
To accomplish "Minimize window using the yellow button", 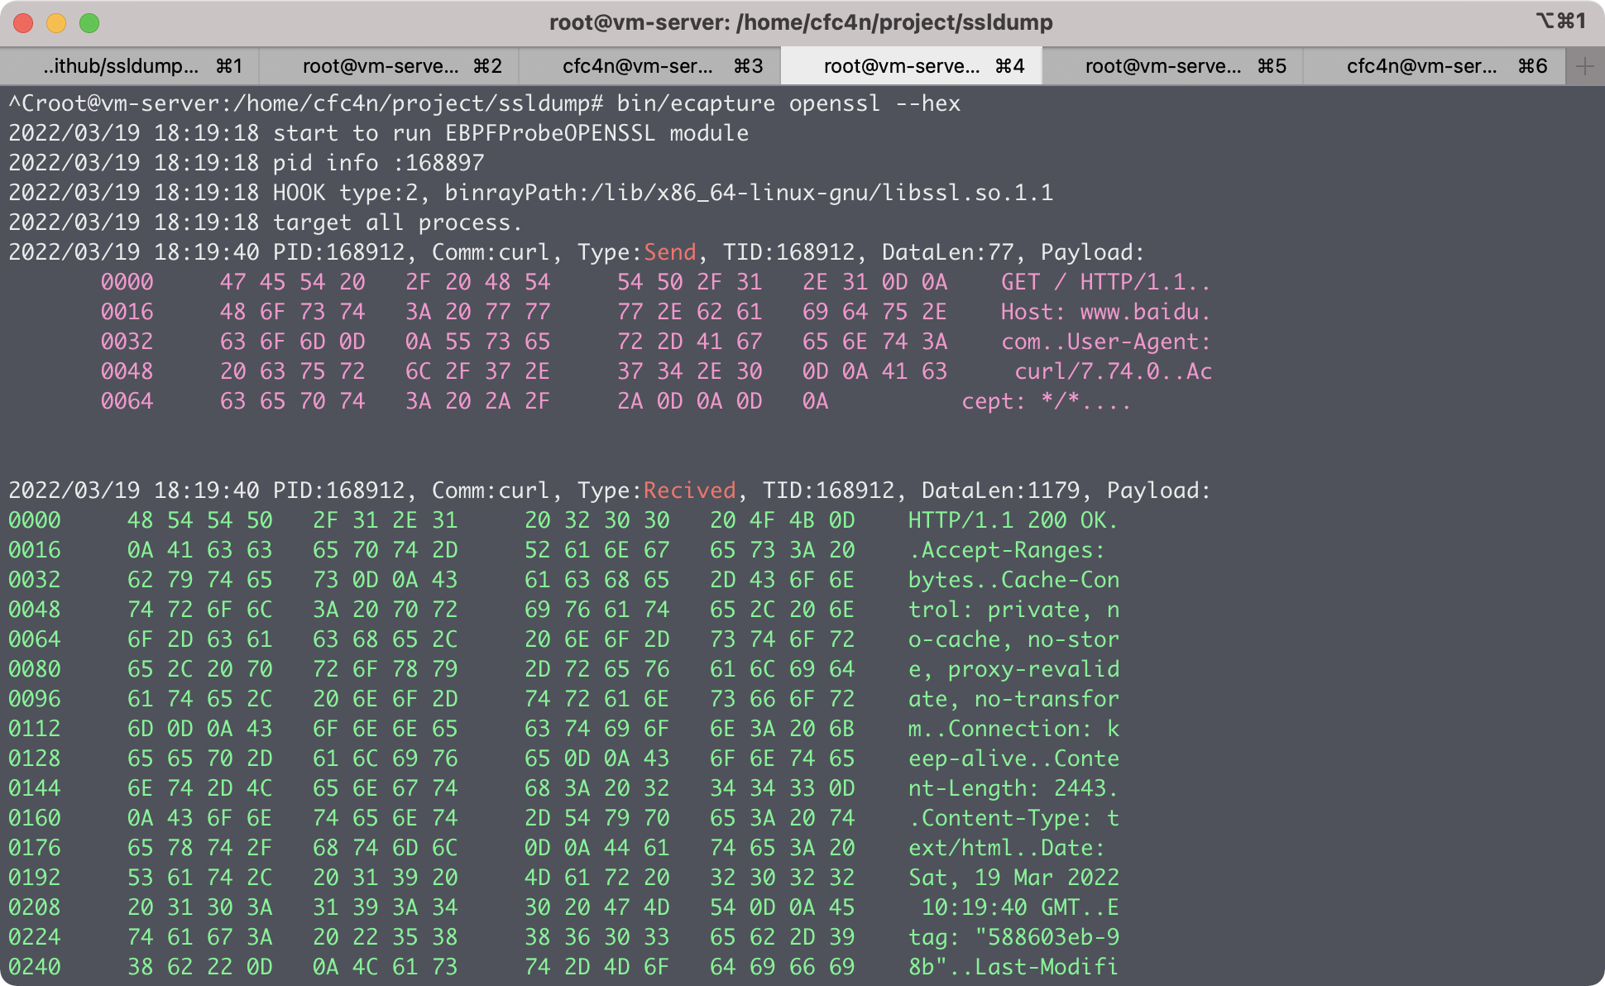I will click(56, 22).
